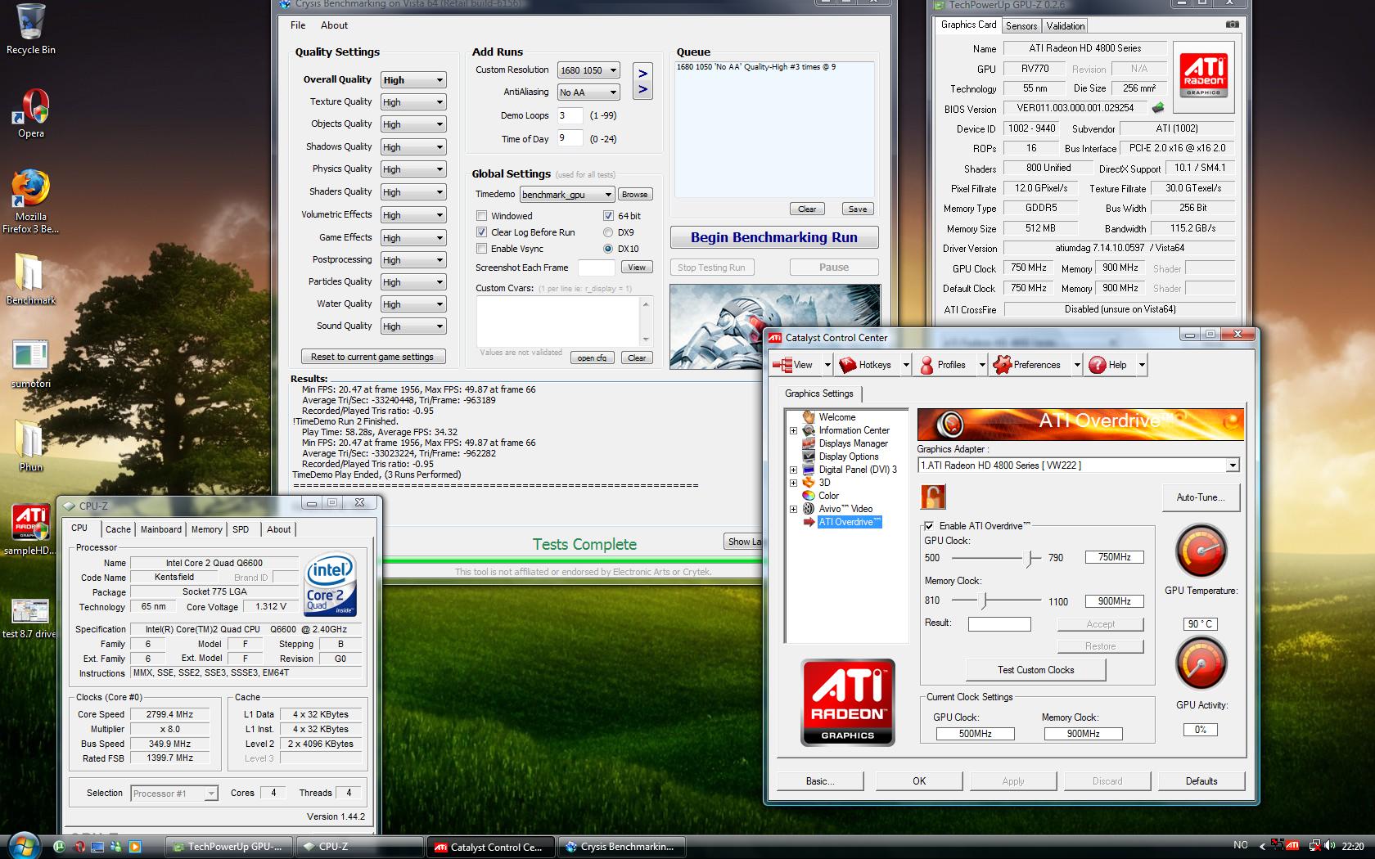Open the Timedemo benchmark_gpu dropdown
This screenshot has width=1375, height=859.
tap(567, 195)
